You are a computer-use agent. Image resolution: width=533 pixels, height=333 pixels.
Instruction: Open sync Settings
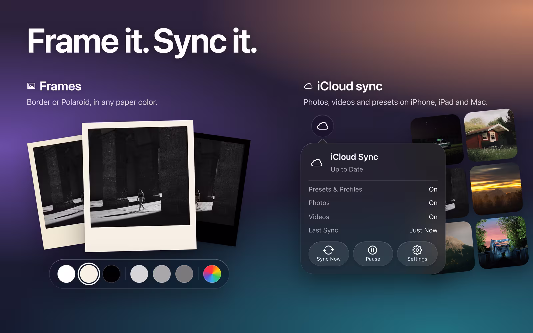point(417,254)
